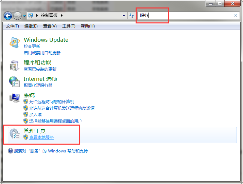Click 配置代理服务器 link

coord(38,86)
